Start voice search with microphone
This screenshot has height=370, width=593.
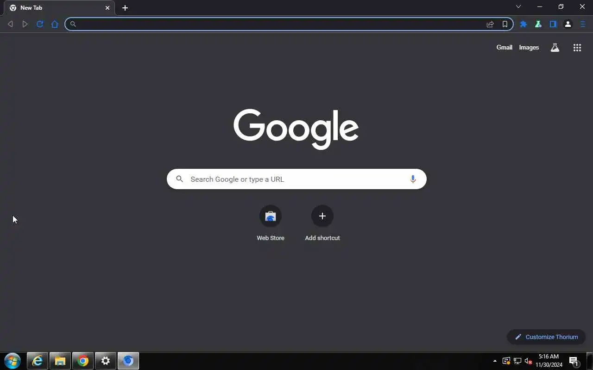click(413, 179)
